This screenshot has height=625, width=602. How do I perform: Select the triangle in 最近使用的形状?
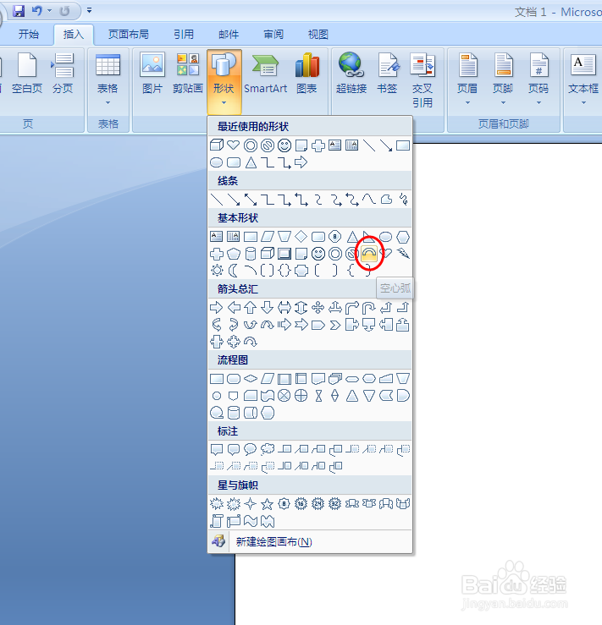pyautogui.click(x=251, y=162)
